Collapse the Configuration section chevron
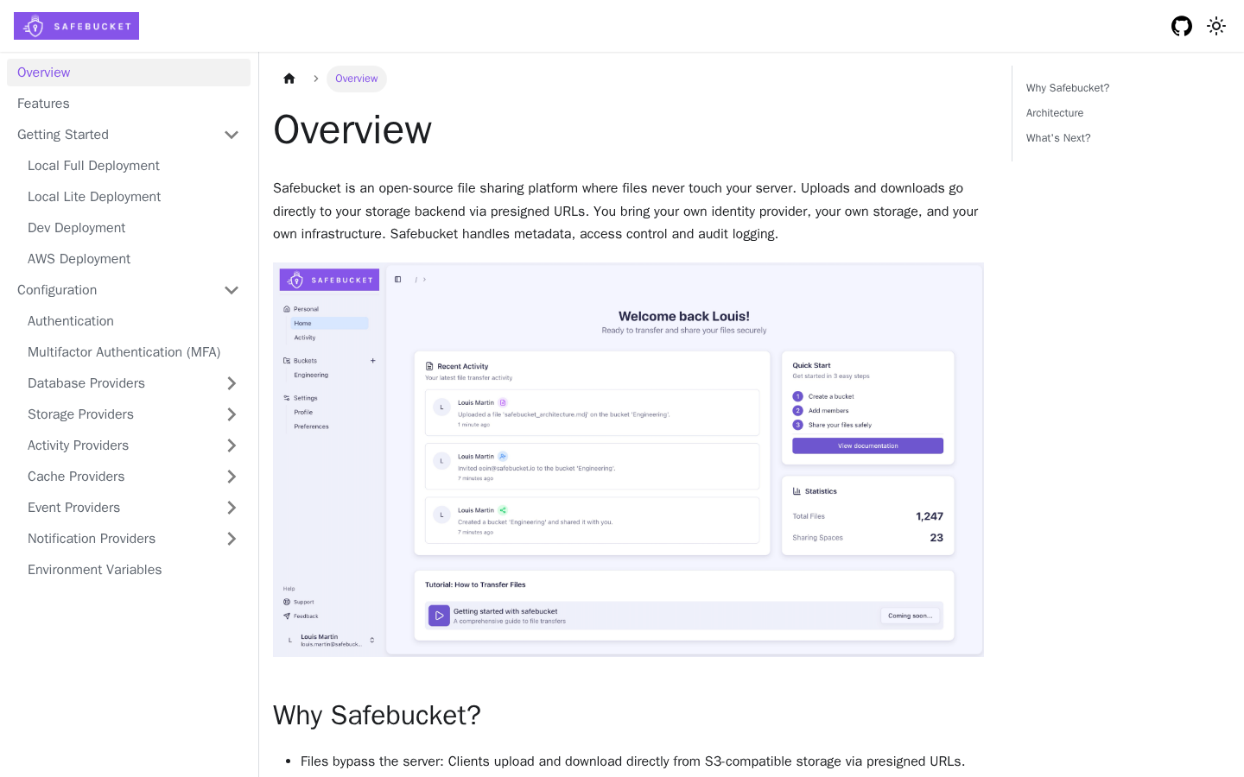The width and height of the screenshot is (1244, 777). point(232,290)
